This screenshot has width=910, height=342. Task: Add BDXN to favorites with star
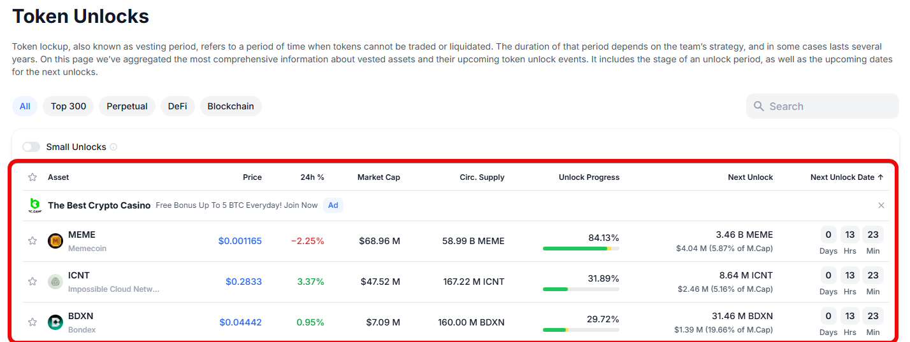coord(32,322)
